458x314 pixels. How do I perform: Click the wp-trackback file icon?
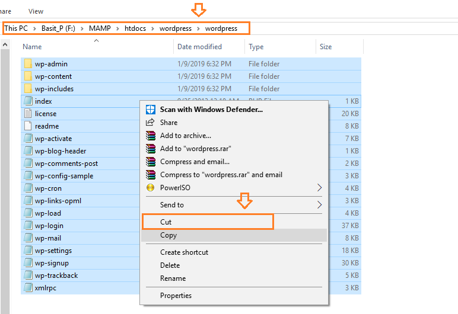coord(28,275)
